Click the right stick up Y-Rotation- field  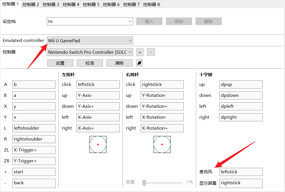pyautogui.click(x=162, y=95)
